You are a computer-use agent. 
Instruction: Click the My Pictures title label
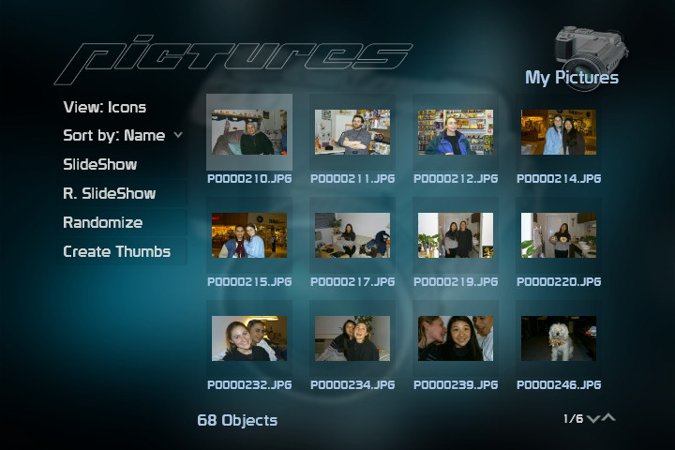point(572,78)
